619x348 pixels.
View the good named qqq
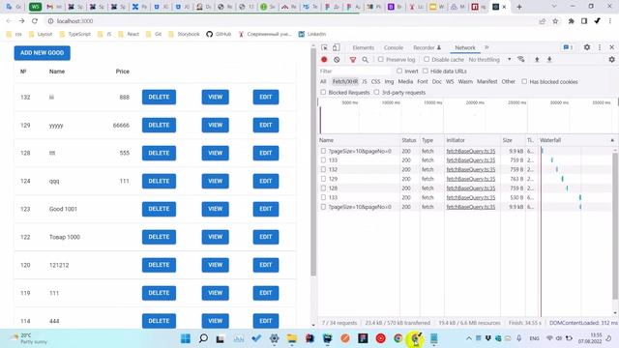pyautogui.click(x=215, y=181)
